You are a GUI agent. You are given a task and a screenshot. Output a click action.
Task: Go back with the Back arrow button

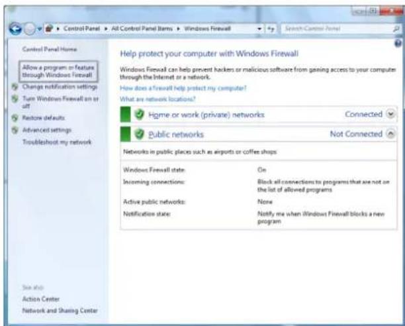point(15,28)
